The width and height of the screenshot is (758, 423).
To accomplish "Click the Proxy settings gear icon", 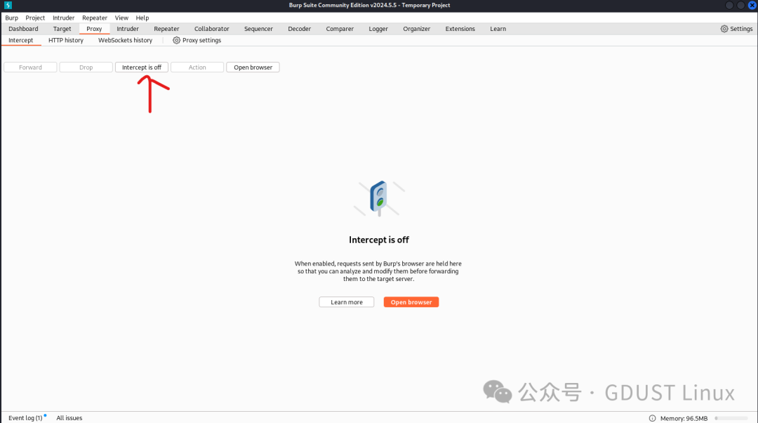I will click(176, 40).
